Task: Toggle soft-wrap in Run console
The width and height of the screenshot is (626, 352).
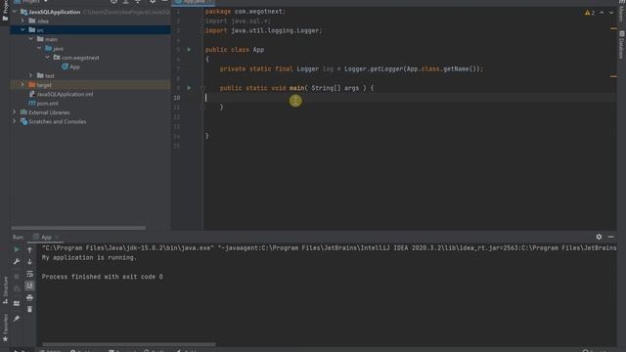Action: pyautogui.click(x=29, y=274)
